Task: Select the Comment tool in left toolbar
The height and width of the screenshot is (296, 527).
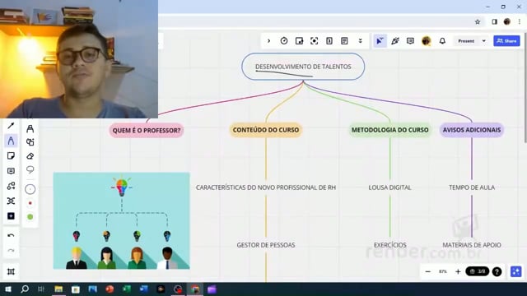Action: pos(11,171)
